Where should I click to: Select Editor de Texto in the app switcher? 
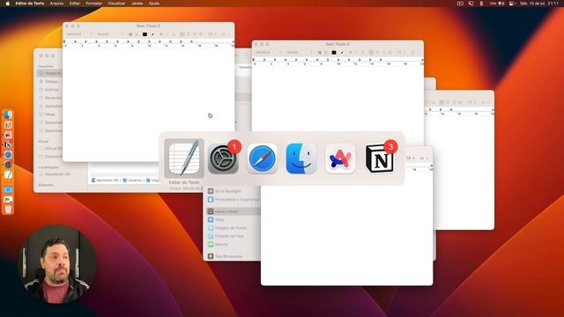(184, 158)
